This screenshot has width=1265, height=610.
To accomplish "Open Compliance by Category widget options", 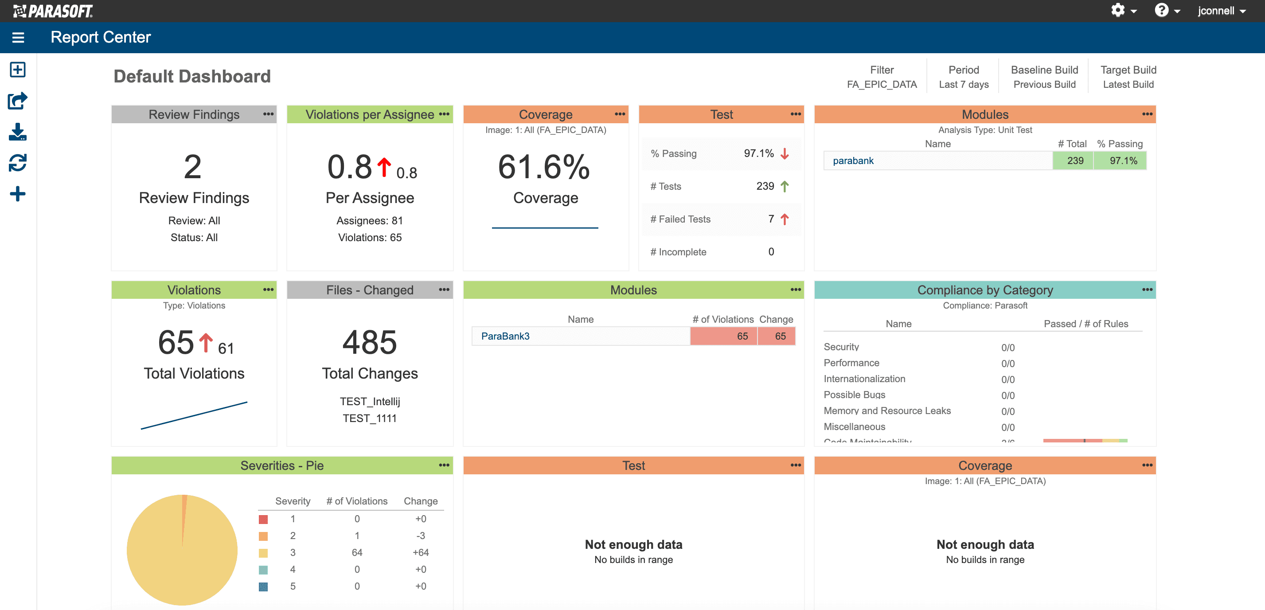I will [x=1147, y=289].
